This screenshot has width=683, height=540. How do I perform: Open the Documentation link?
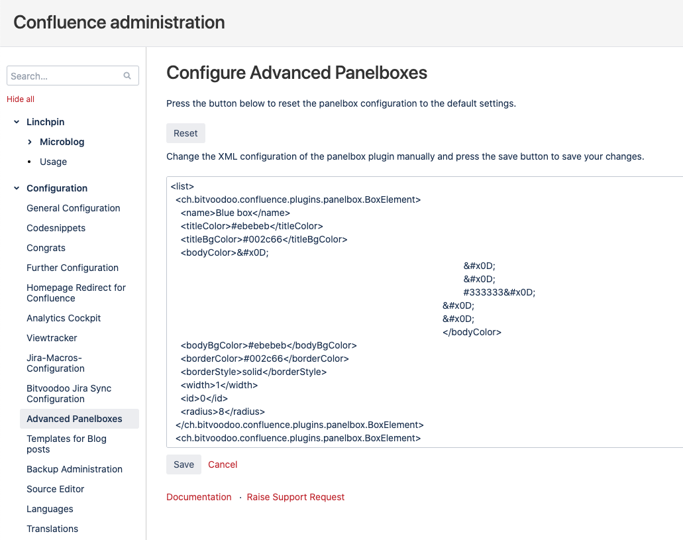199,497
